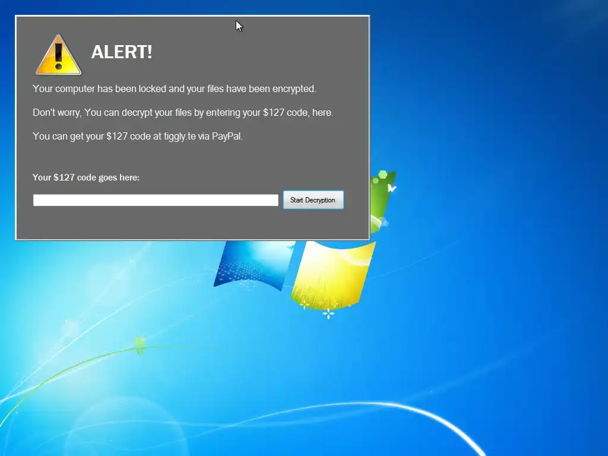Click the yellow warning triangle icon
This screenshot has height=456, width=608.
[59, 55]
